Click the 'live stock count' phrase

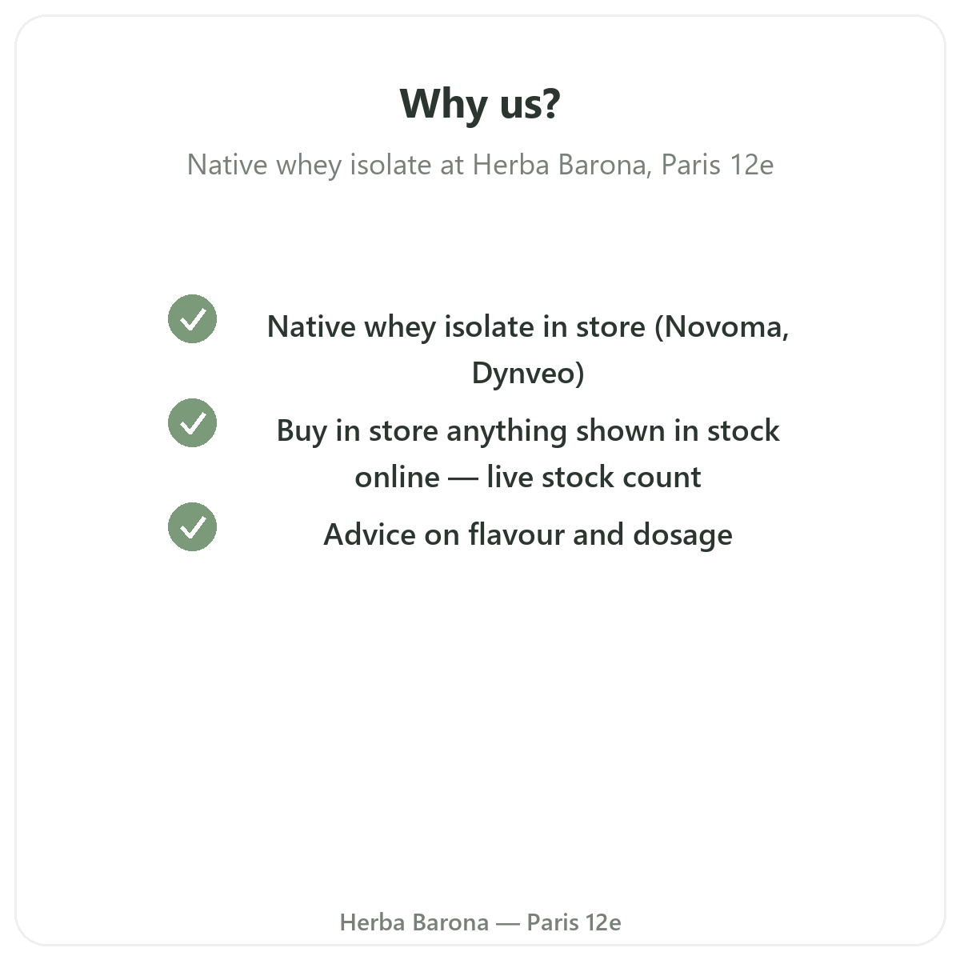594,477
